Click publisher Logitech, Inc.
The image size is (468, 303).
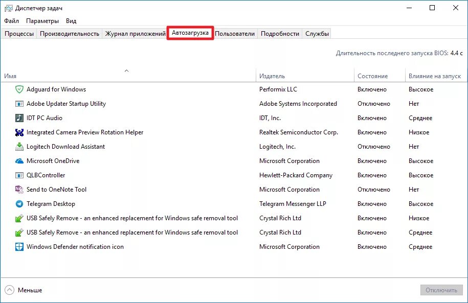click(277, 147)
